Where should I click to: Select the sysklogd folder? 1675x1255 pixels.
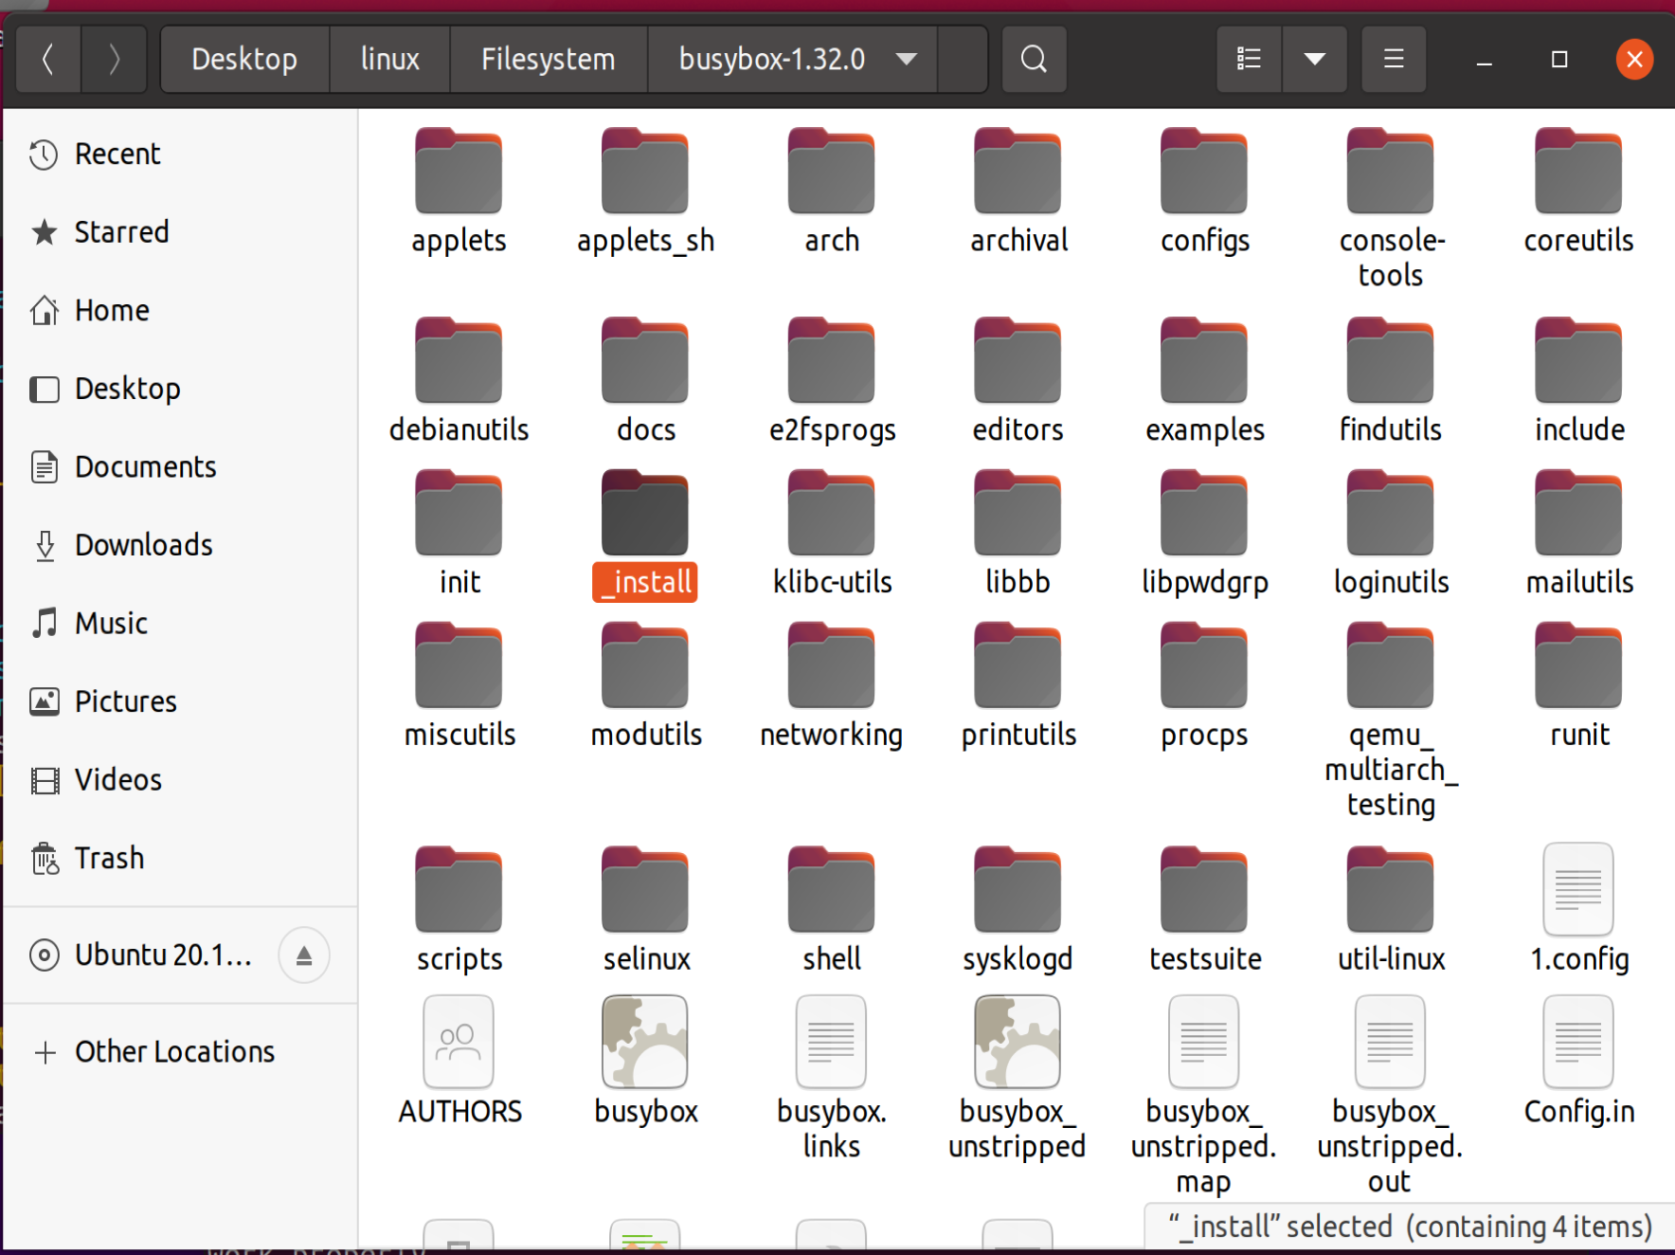(1018, 910)
